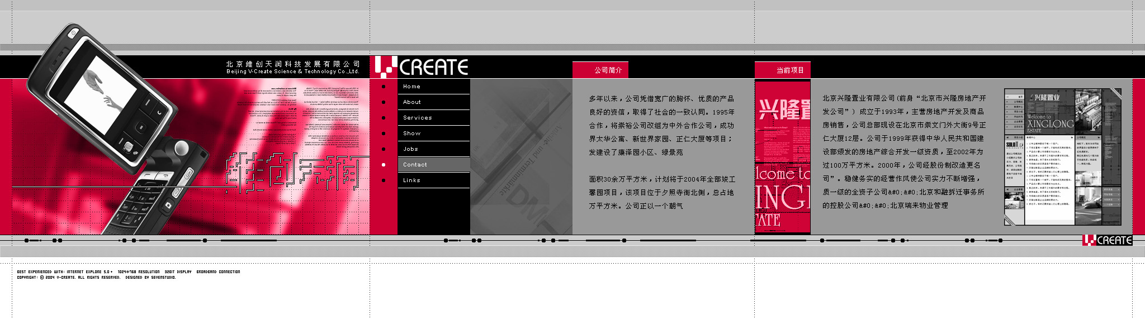Click the 'Best experienced with' footer line
Image resolution: width=1145 pixels, height=324 pixels.
coord(129,272)
